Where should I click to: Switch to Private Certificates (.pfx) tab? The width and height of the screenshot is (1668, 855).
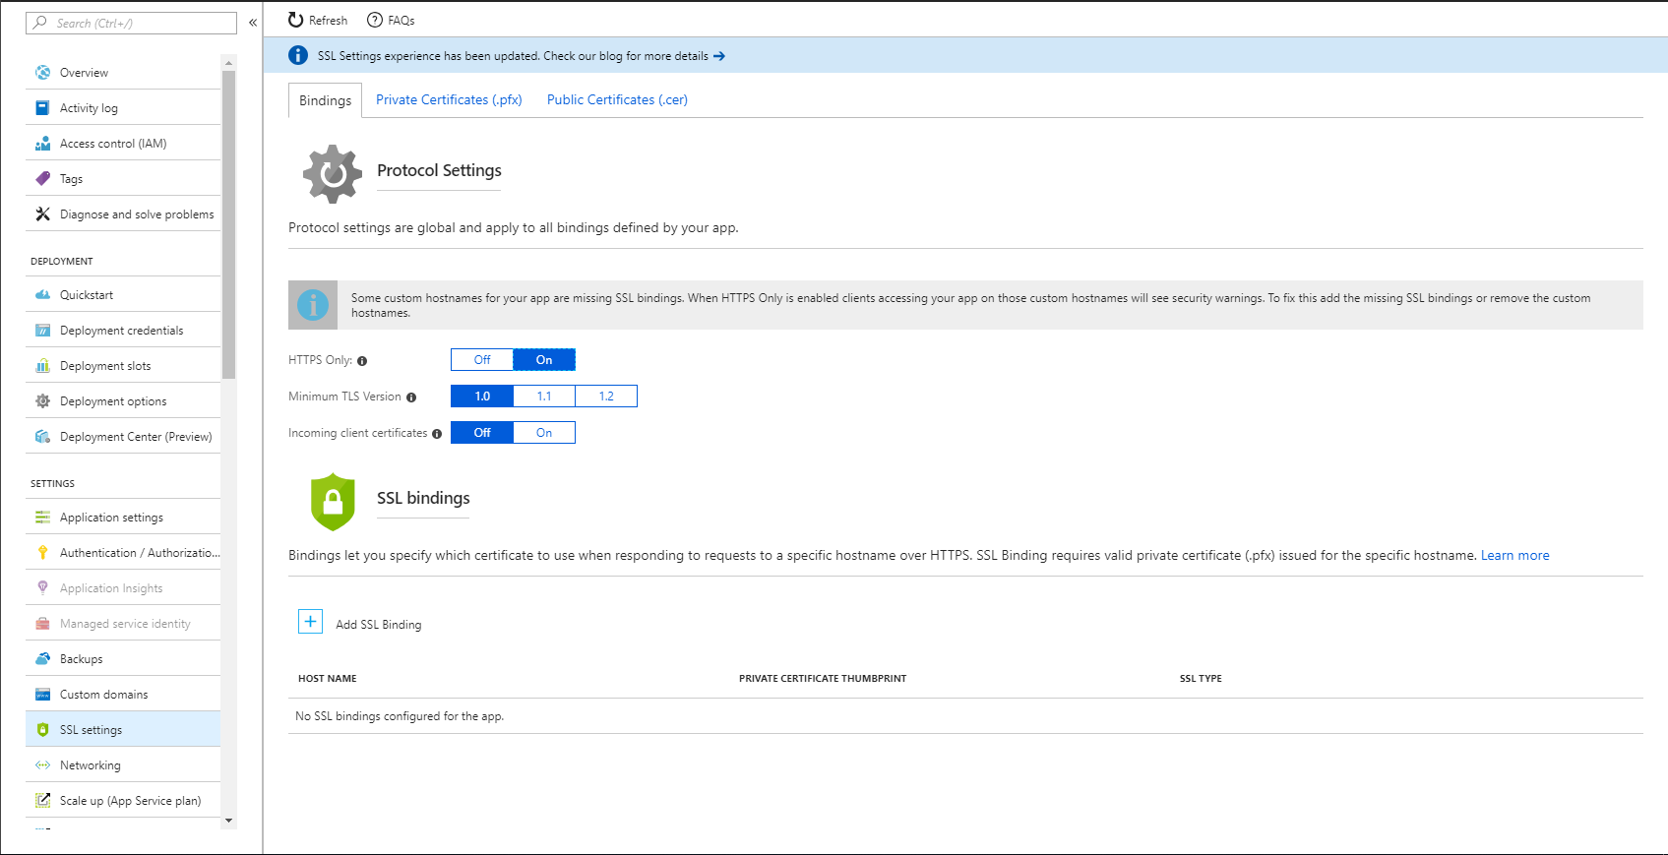point(449,100)
